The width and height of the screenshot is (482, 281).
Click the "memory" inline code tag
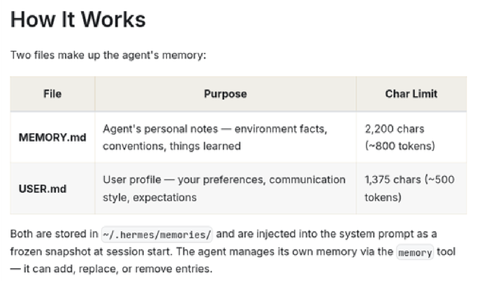coord(415,252)
